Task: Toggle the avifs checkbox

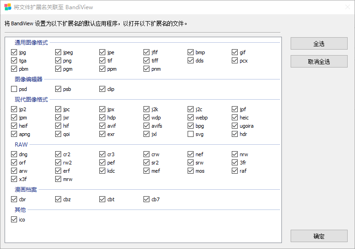Action: click(147, 126)
